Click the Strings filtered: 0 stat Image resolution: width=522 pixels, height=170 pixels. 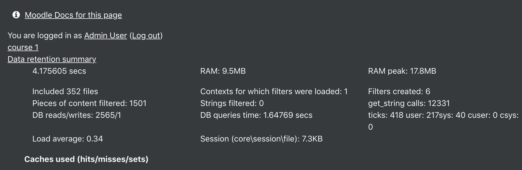pyautogui.click(x=232, y=103)
